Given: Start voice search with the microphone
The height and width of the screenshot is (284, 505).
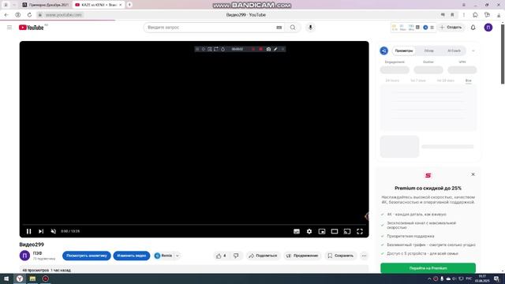Looking at the screenshot, I should [310, 28].
